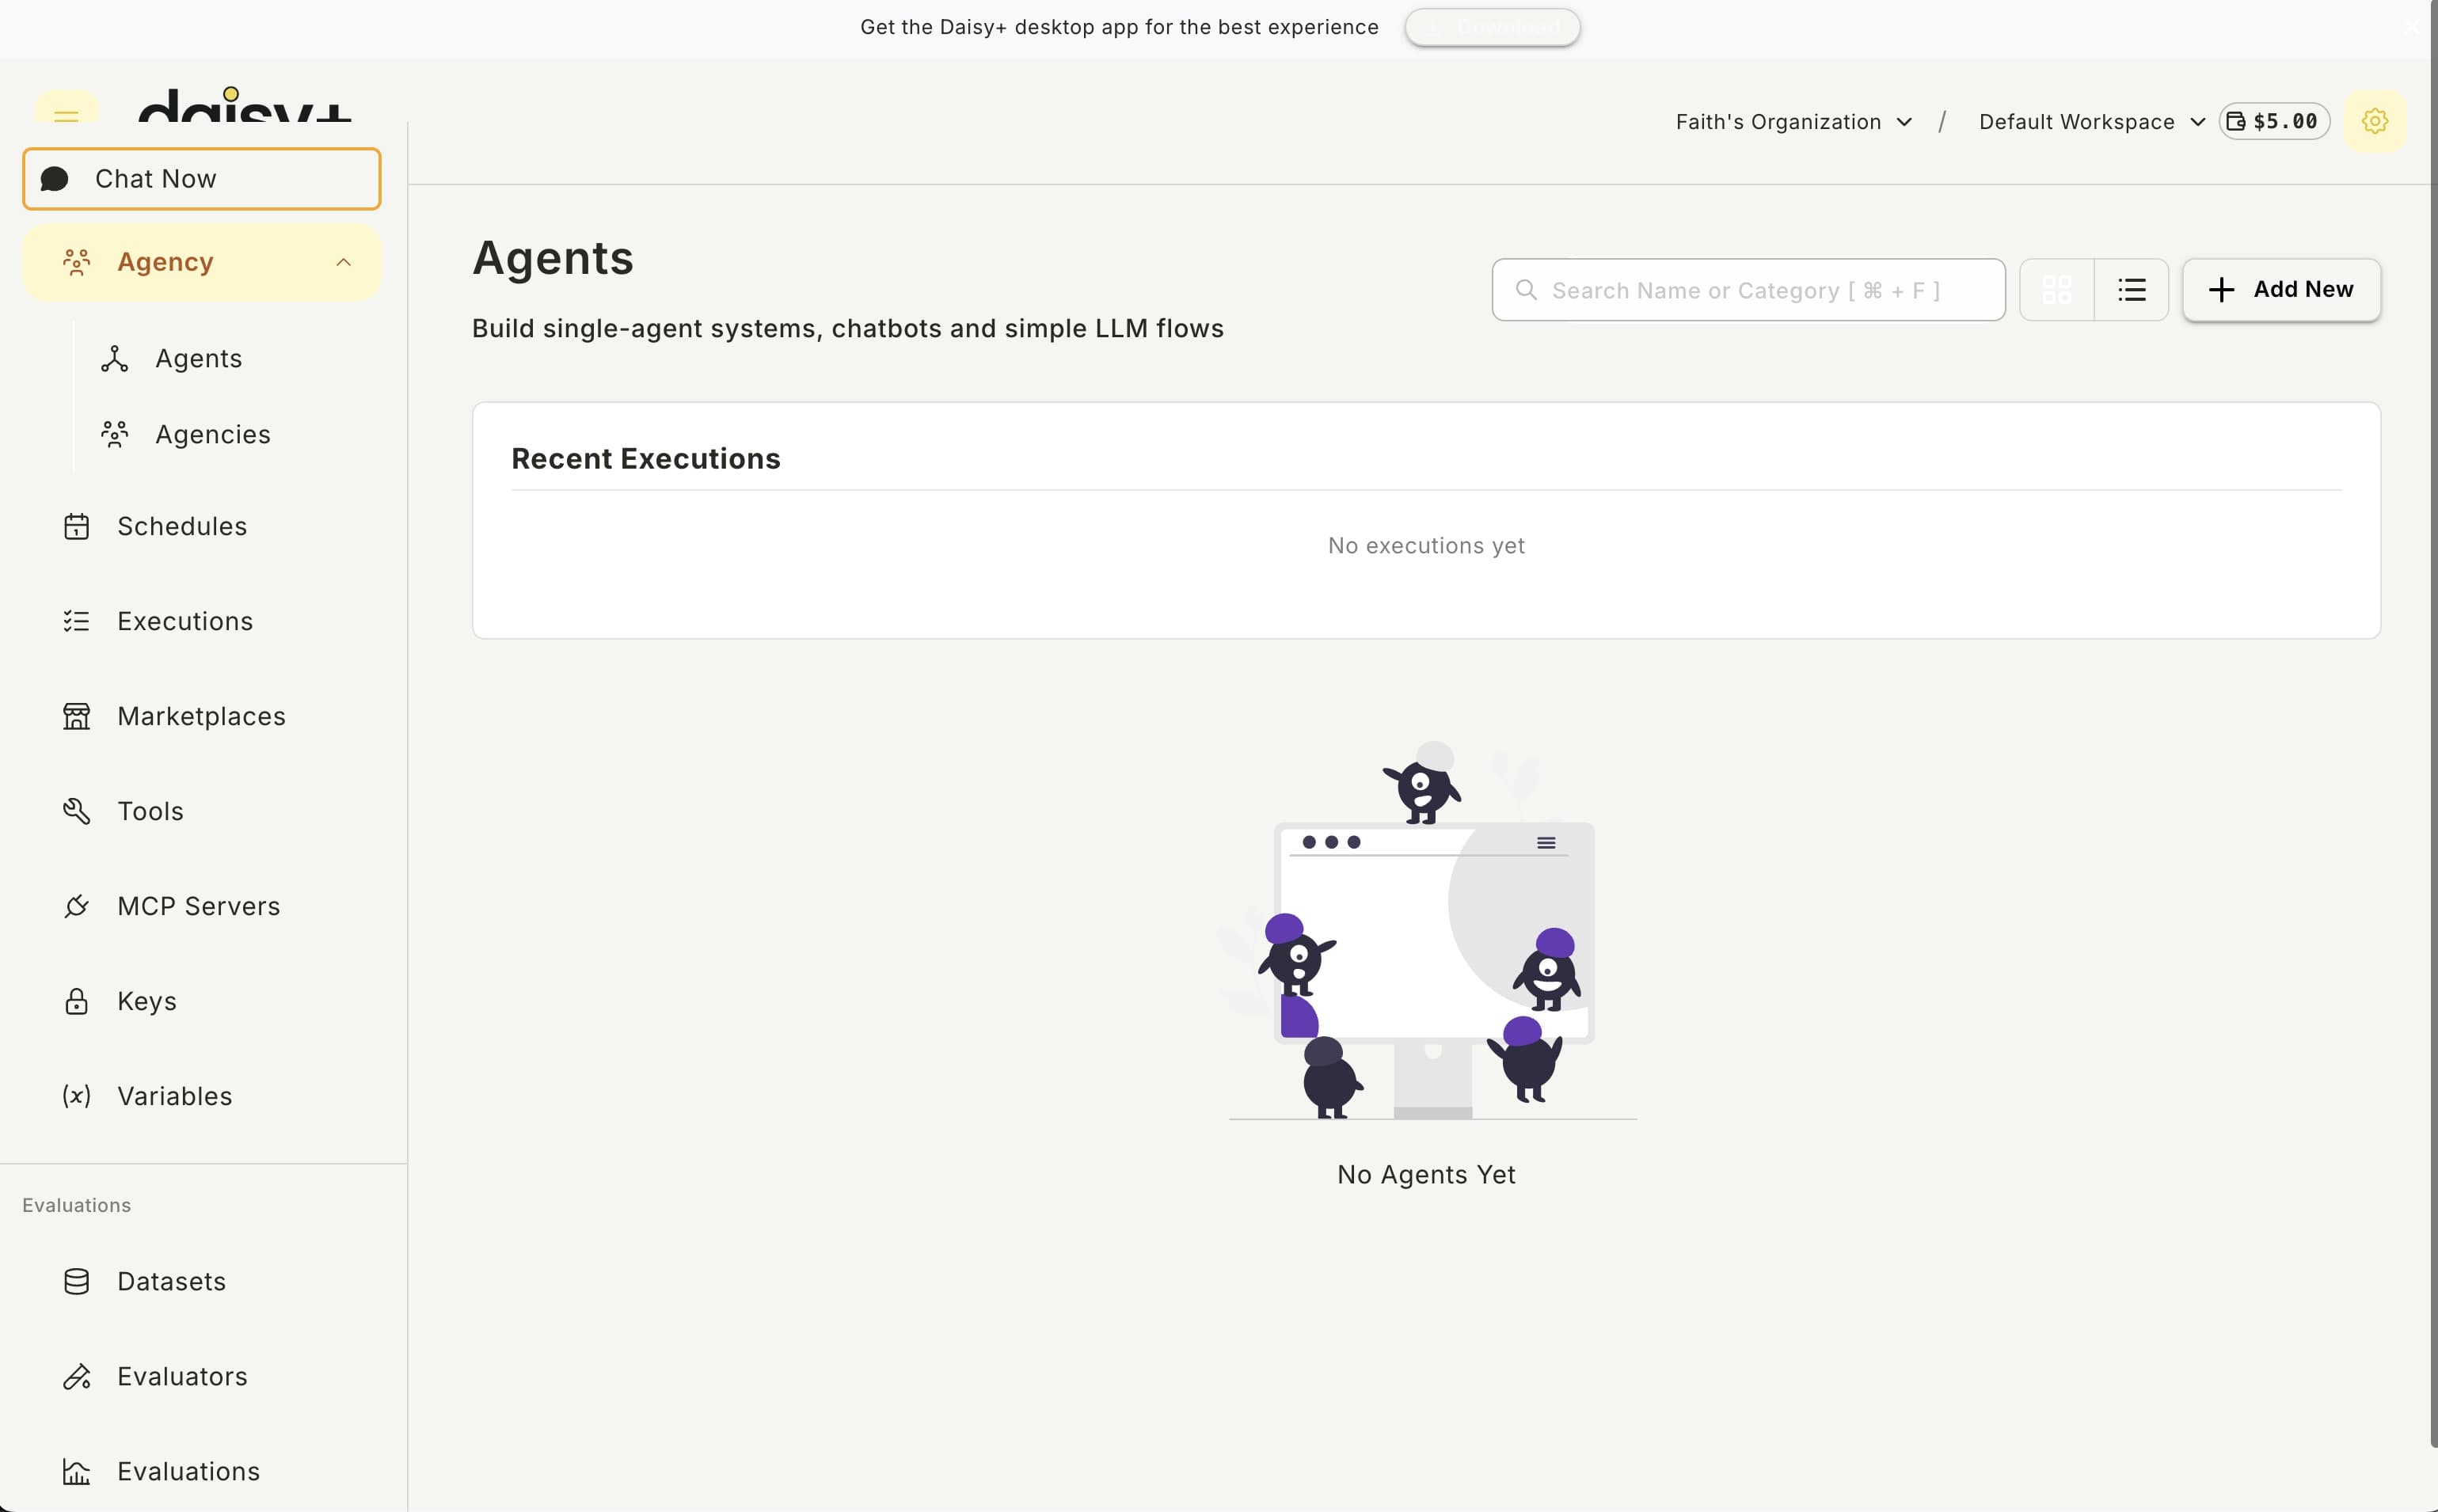
Task: Open Faith's Organization dropdown
Action: click(x=1794, y=122)
